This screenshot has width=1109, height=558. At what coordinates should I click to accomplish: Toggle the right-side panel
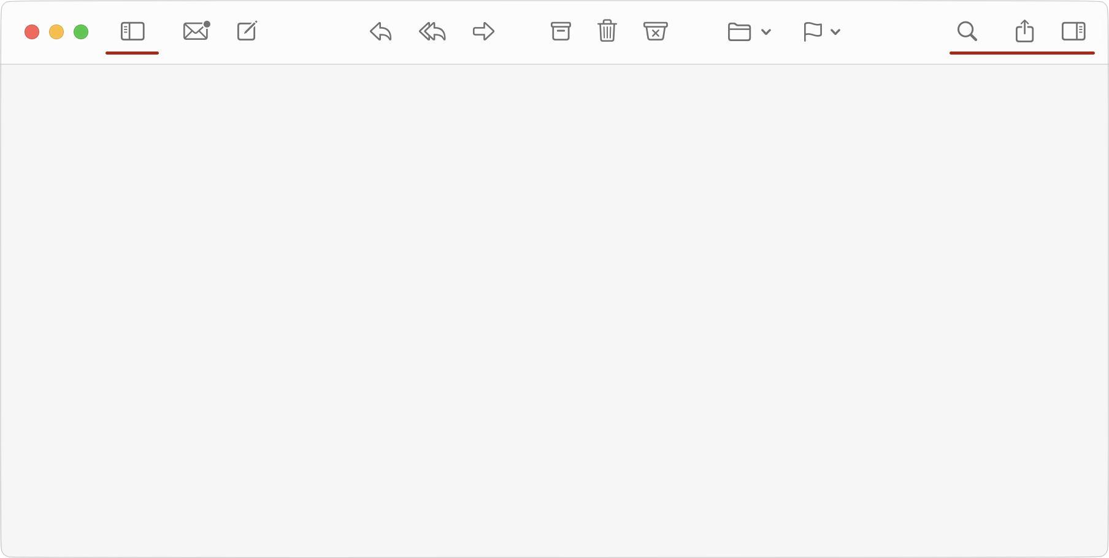[1074, 31]
